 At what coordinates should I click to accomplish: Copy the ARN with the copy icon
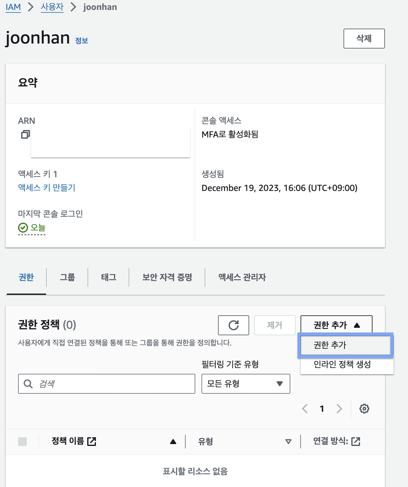25,134
